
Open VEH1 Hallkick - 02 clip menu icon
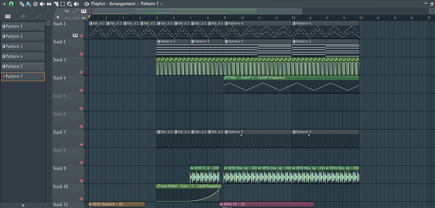pos(91,204)
